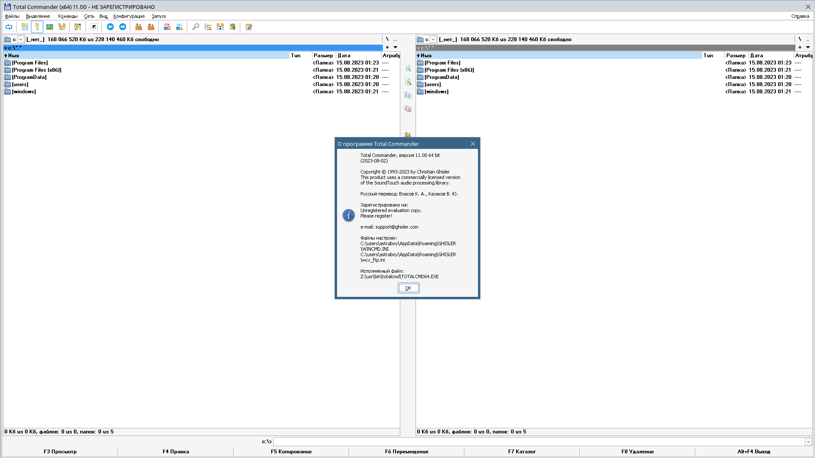815x458 pixels.
Task: Go to root via left panel backslash button
Action: pyautogui.click(x=387, y=39)
